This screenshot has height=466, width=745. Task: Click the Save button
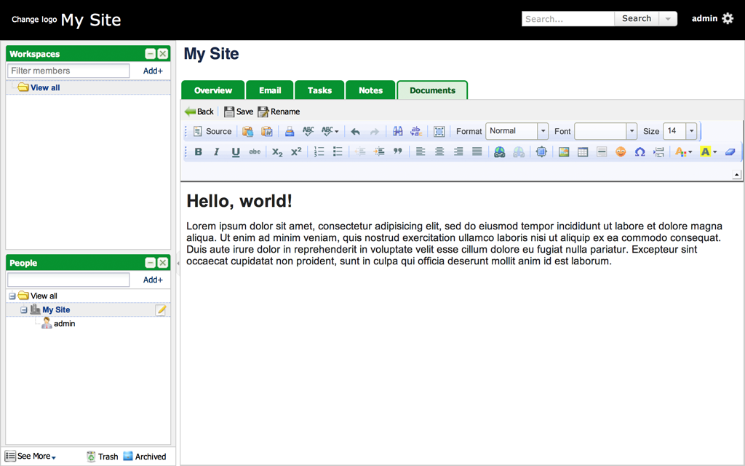239,111
